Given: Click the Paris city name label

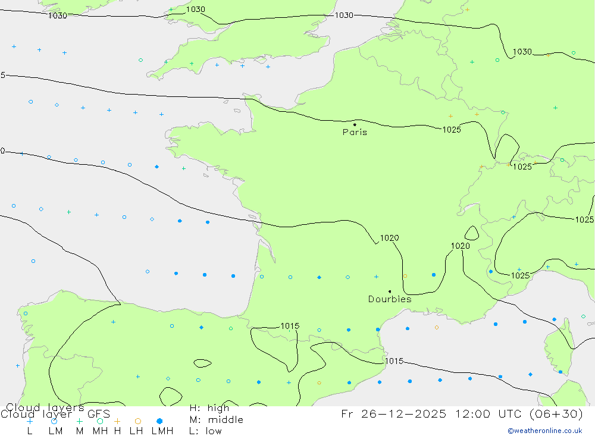Looking at the screenshot, I should click(x=355, y=132).
